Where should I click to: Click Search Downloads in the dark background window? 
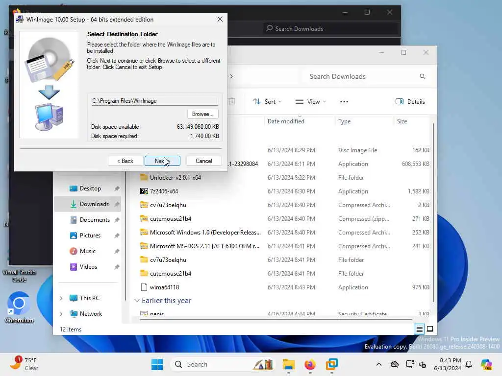pos(331,29)
